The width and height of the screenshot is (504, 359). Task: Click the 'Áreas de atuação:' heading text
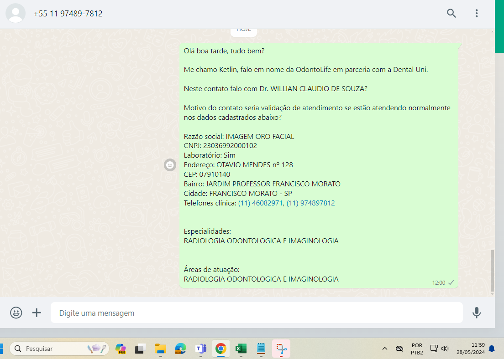pos(211,270)
